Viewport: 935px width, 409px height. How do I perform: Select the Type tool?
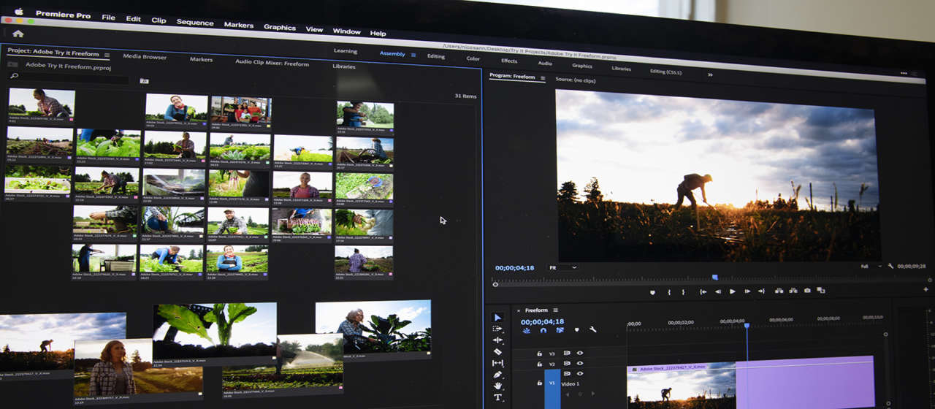pyautogui.click(x=497, y=397)
